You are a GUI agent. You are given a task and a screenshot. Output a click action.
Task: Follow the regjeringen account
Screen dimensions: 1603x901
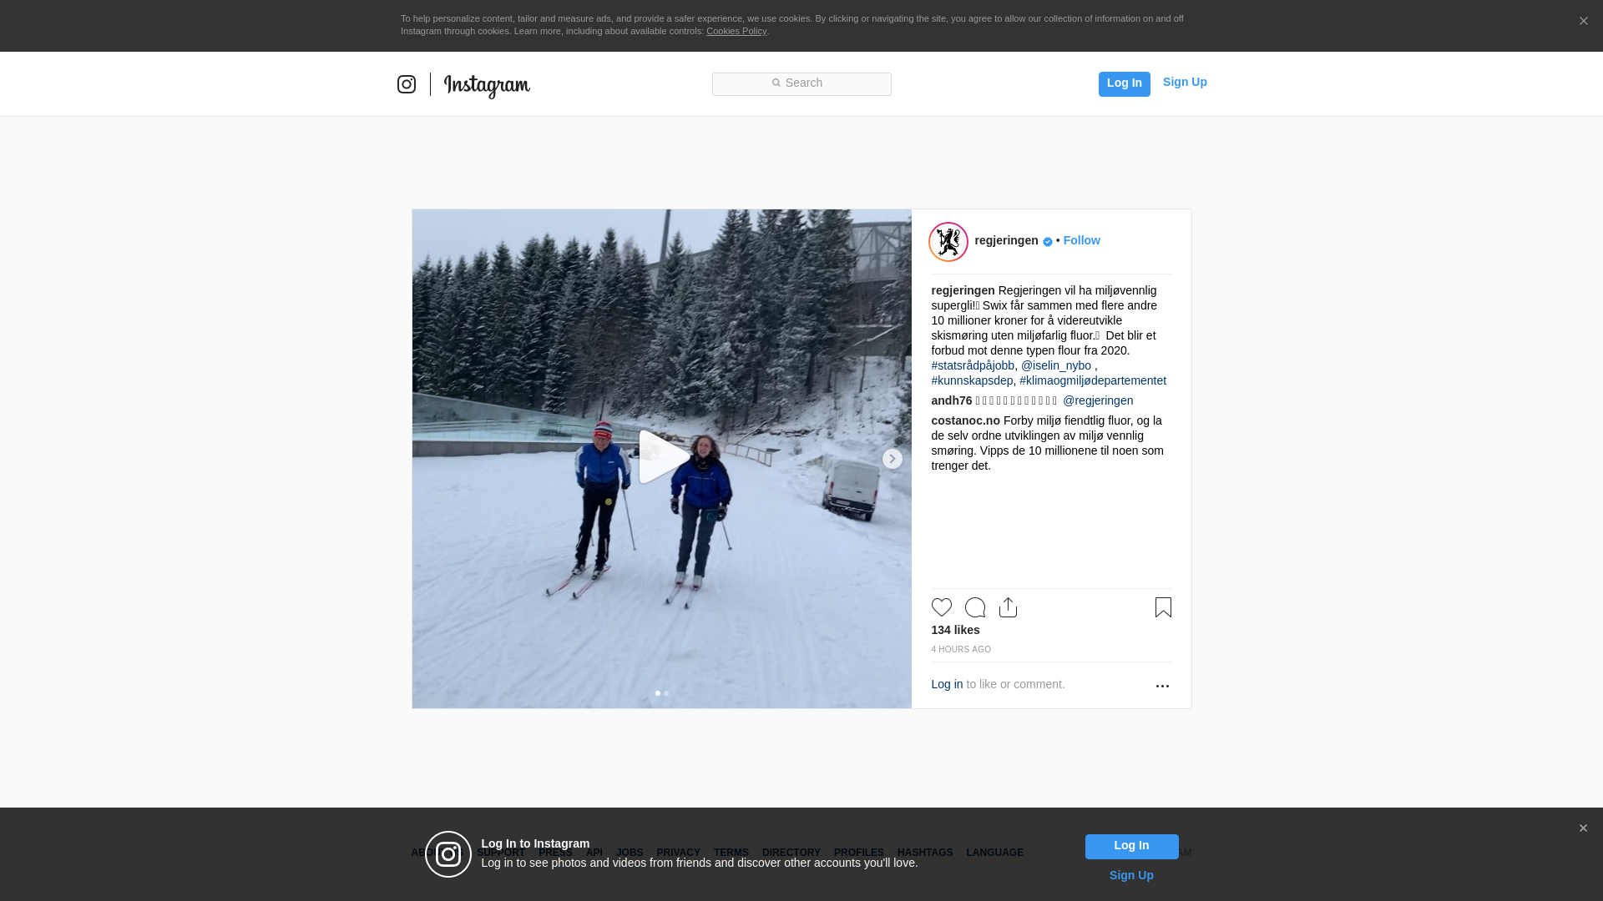point(1081,240)
